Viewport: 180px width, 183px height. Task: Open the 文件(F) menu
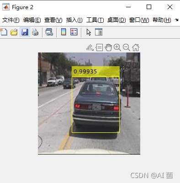(x=11, y=20)
